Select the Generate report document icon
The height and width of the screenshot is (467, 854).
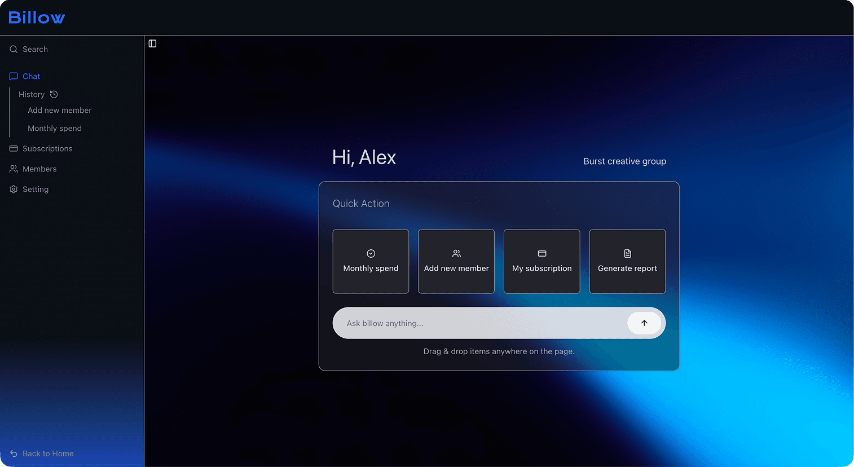point(627,253)
